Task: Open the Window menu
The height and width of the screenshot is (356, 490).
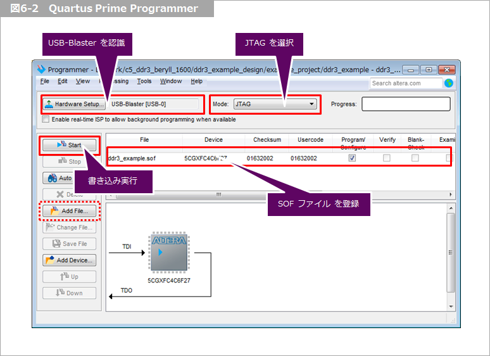Action: click(x=171, y=81)
